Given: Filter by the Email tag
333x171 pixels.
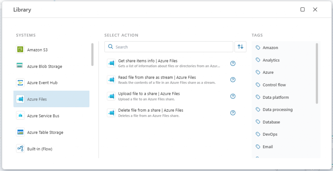Looking at the screenshot, I should click(268, 147).
